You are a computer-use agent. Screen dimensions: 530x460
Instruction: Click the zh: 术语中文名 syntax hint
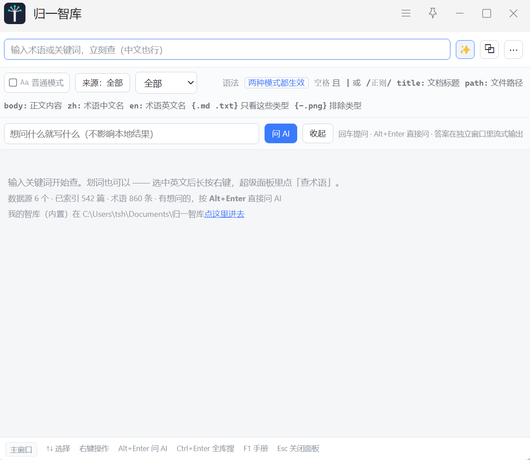tap(96, 106)
